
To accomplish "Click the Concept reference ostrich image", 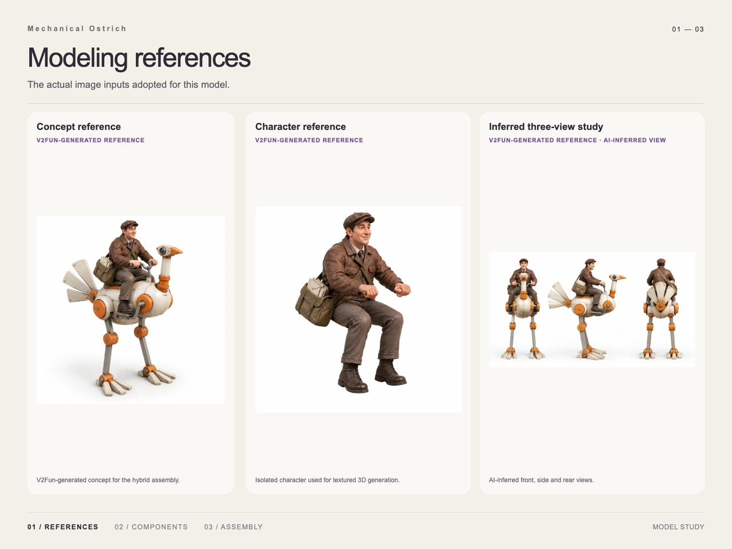I will coord(131,309).
